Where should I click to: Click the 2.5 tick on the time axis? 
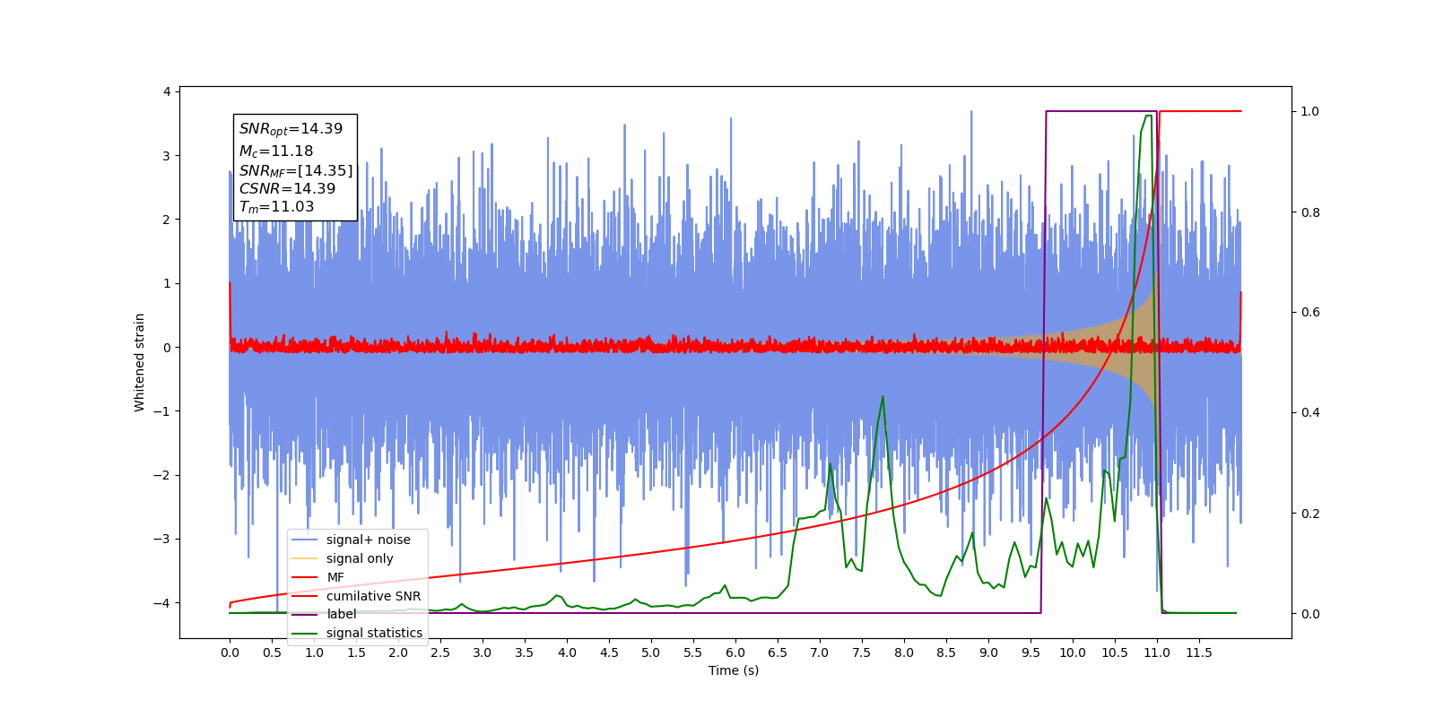tap(440, 652)
